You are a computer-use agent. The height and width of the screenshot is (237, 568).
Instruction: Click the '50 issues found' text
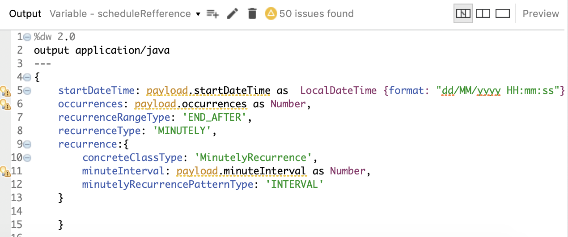(x=316, y=14)
